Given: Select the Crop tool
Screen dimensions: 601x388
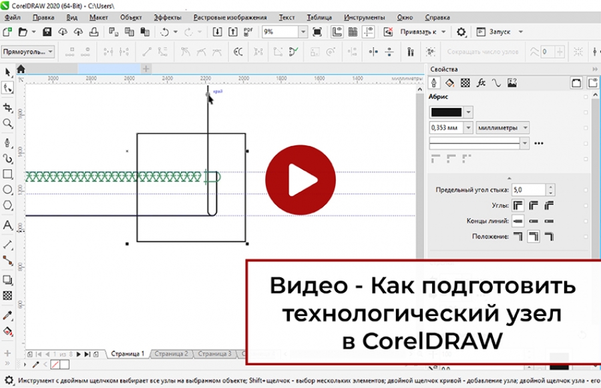Looking at the screenshot, I should [7, 107].
